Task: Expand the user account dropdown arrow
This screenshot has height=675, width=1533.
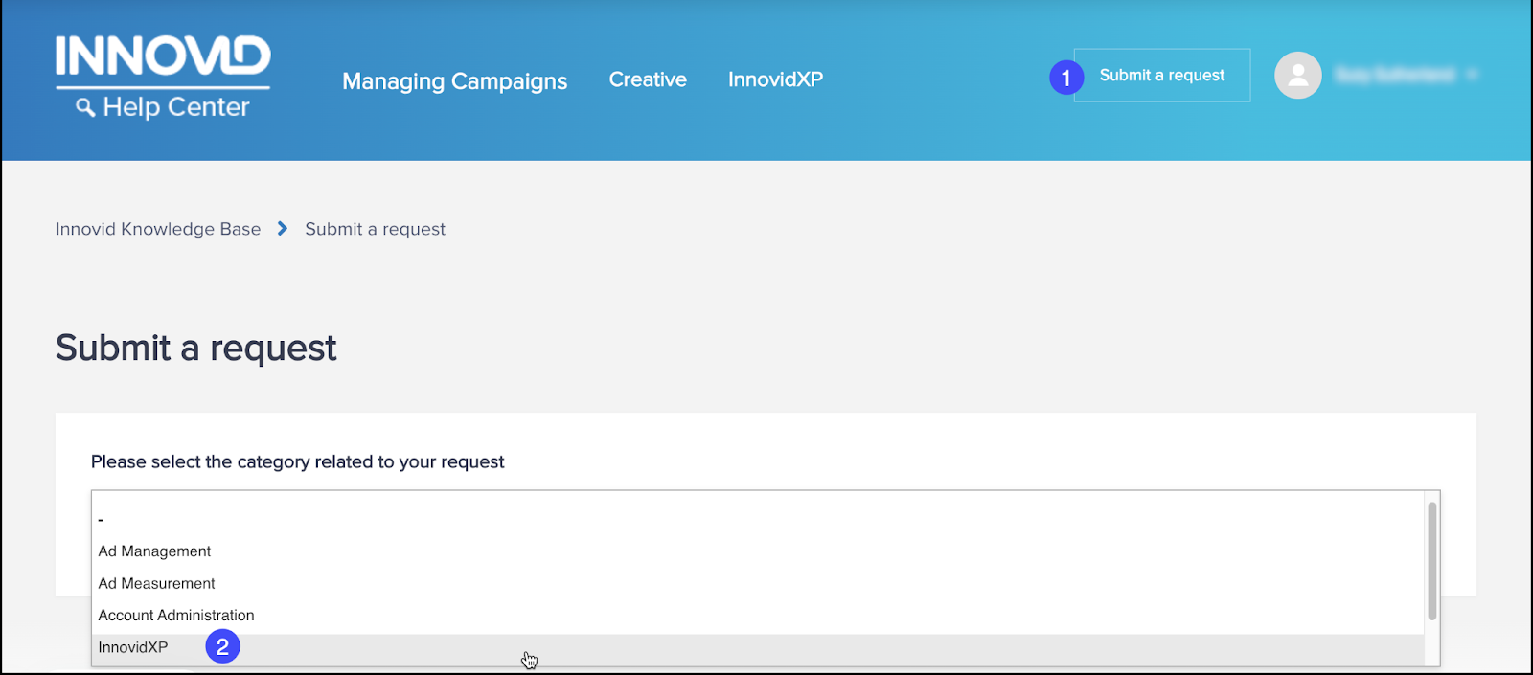Action: point(1472,75)
